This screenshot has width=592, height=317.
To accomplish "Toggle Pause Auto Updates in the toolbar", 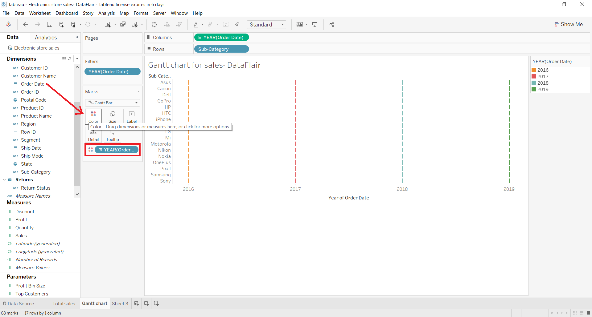I will tap(73, 24).
